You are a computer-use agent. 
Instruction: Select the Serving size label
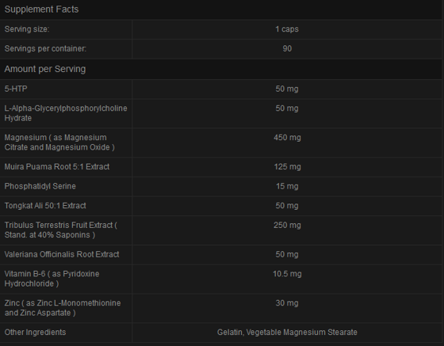pyautogui.click(x=27, y=29)
